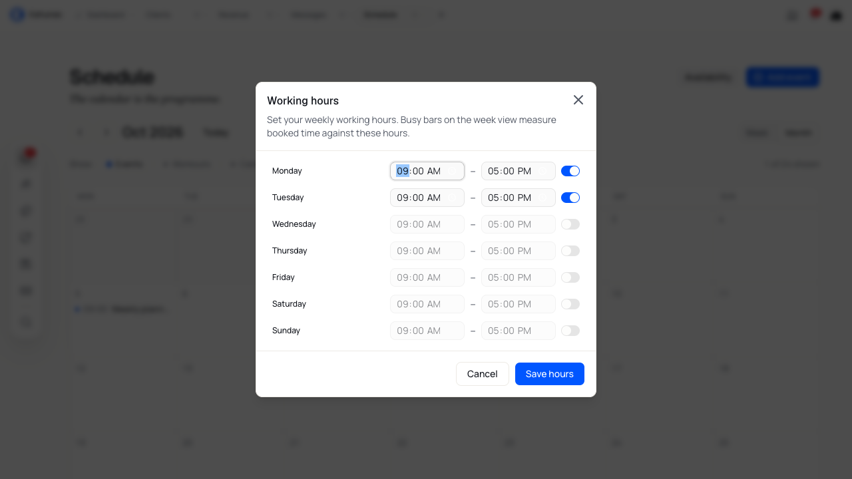The width and height of the screenshot is (852, 479).
Task: Save hours with the blue button
Action: pos(550,374)
